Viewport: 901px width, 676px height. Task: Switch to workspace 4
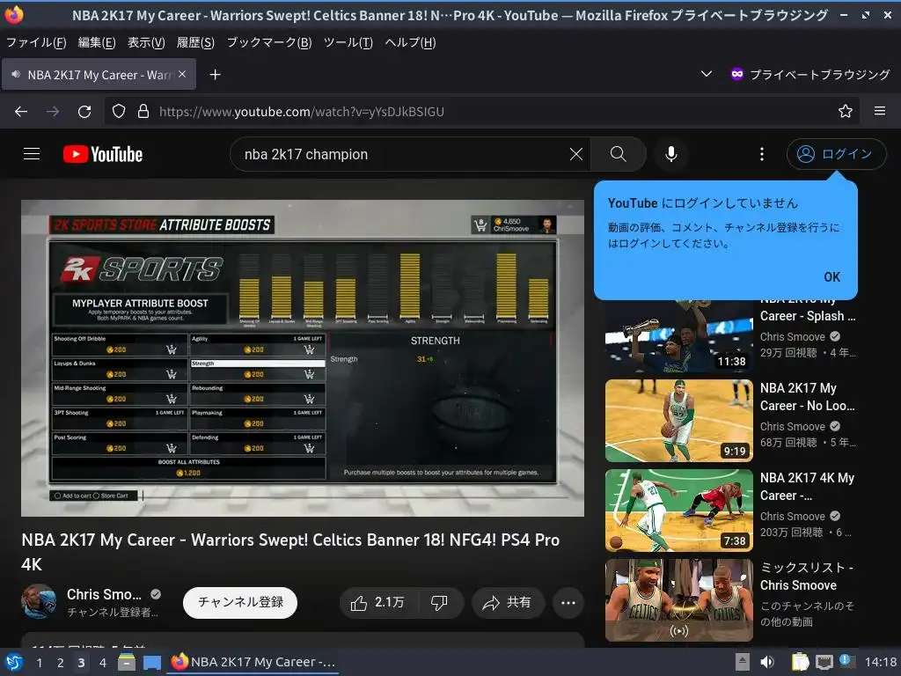102,663
